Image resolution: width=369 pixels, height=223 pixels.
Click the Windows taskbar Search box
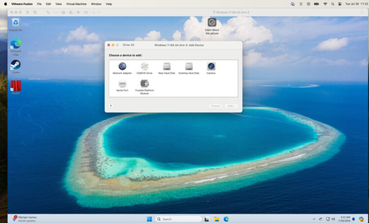[x=179, y=219]
